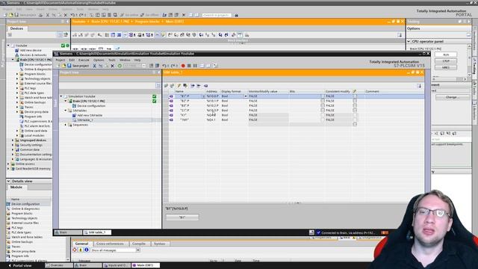Expand the Program blocks folder in TIA project tree
The width and height of the screenshot is (478, 269).
click(x=17, y=74)
